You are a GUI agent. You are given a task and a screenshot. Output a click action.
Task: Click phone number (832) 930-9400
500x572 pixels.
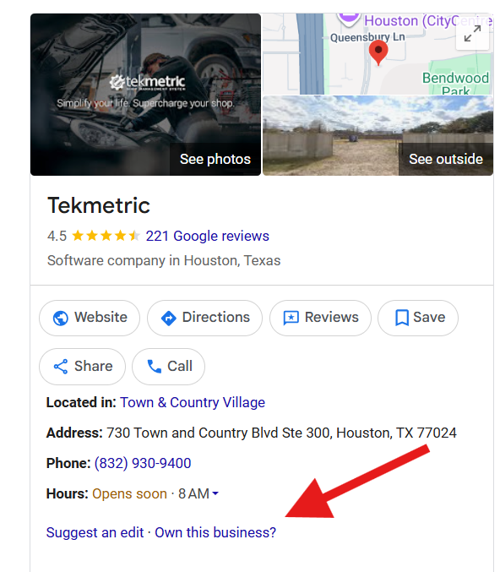[143, 463]
